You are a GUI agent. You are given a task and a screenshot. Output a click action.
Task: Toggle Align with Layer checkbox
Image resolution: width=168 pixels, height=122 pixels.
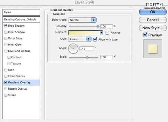(95, 39)
